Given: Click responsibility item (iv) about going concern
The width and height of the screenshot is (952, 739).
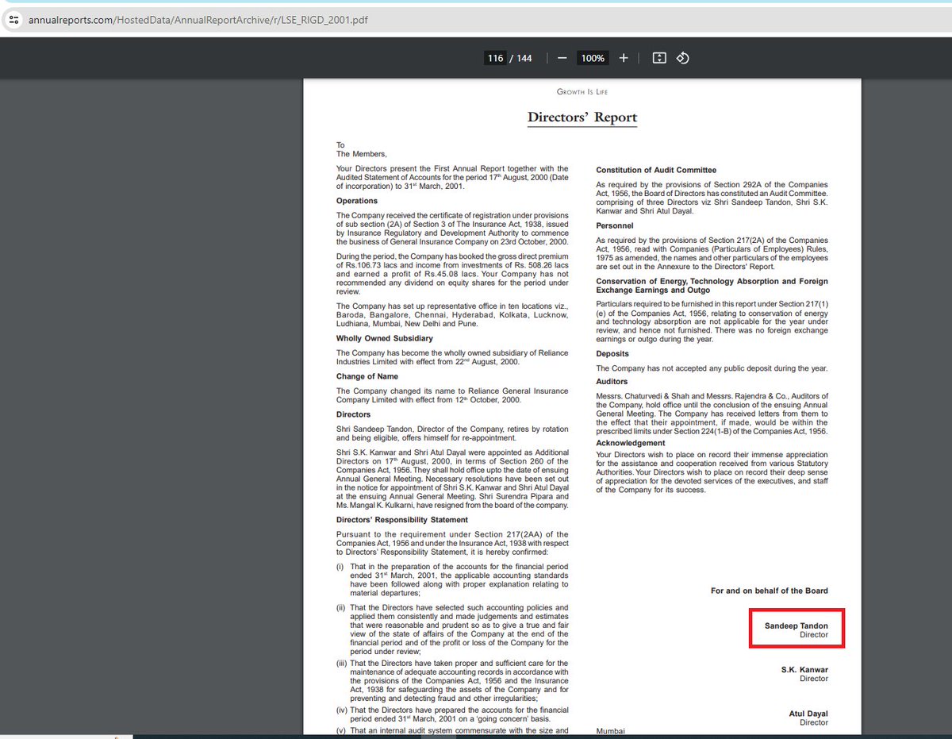Looking at the screenshot, I should coord(452,714).
